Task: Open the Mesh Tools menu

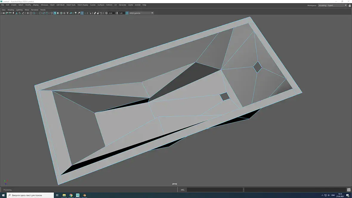Action: (x=71, y=5)
